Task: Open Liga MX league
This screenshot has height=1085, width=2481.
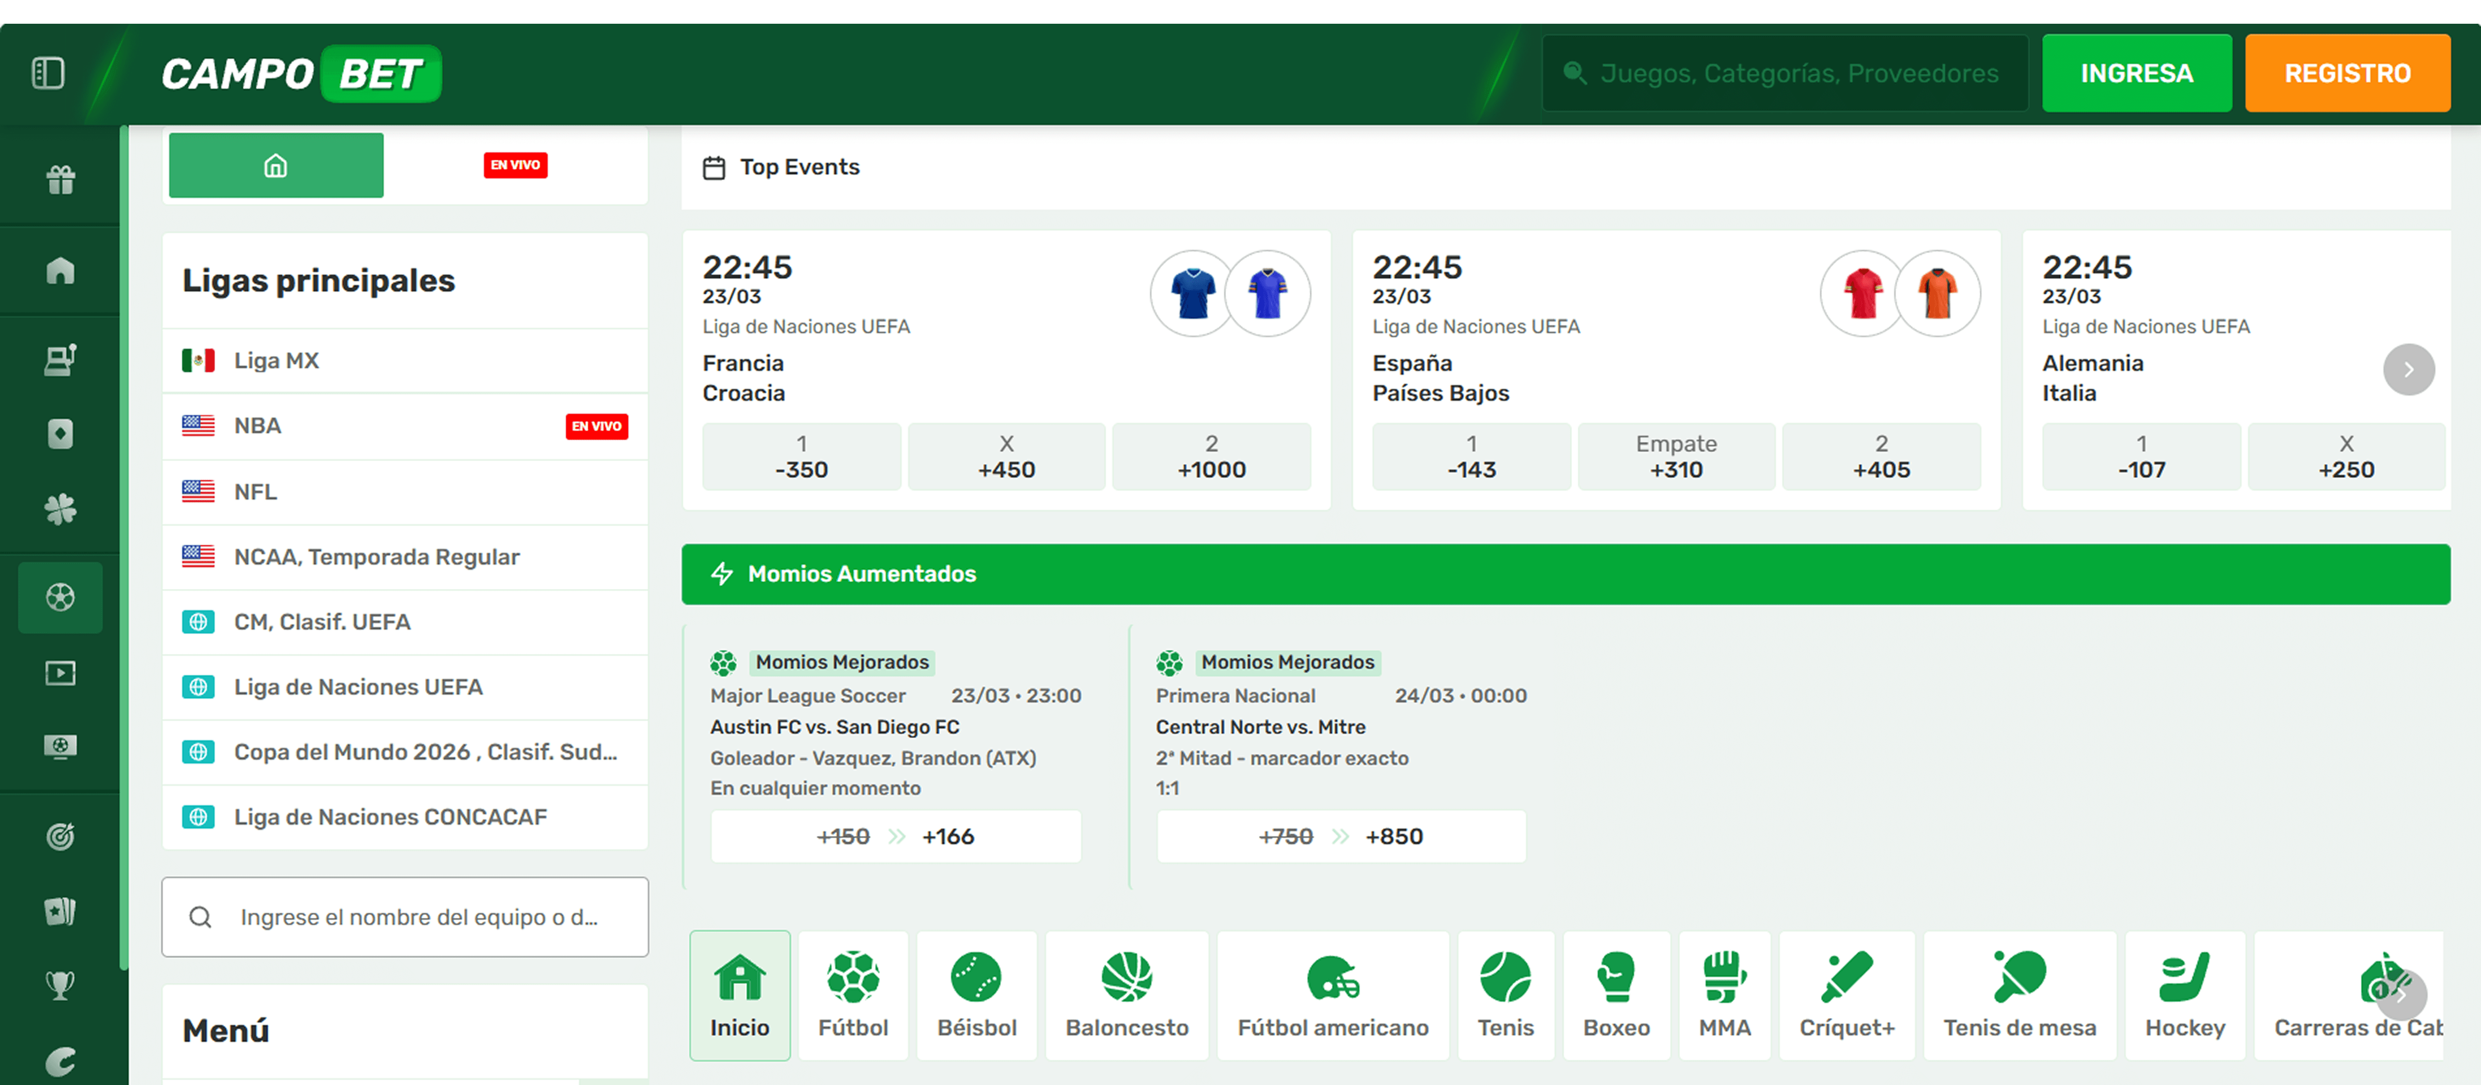Action: coord(406,361)
